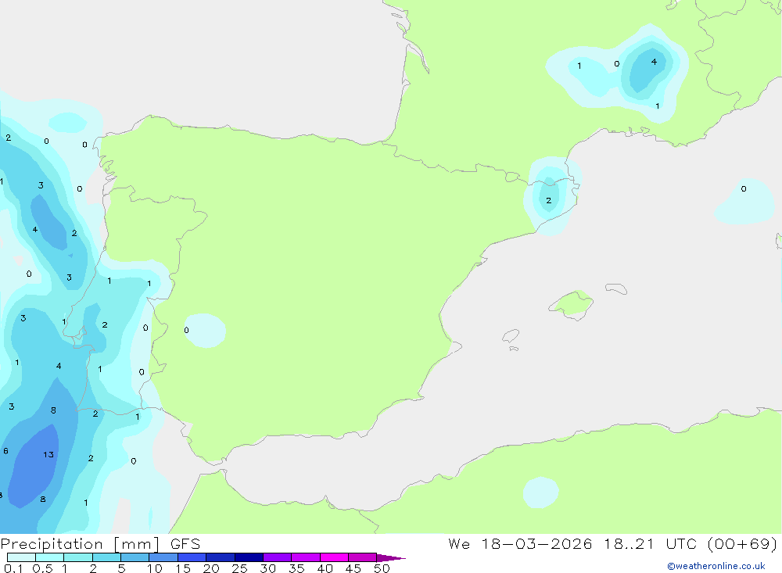The width and height of the screenshot is (782, 573).
Task: Pick the 30–35 mm purple legend swatch
Action: pyautogui.click(x=277, y=557)
